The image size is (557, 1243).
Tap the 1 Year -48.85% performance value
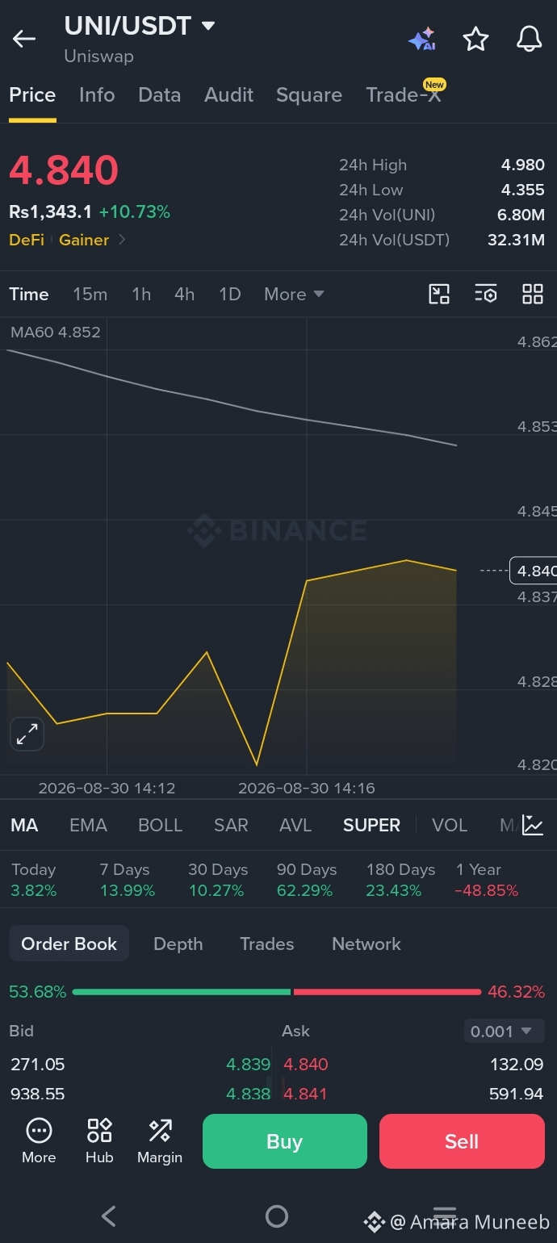(x=487, y=890)
